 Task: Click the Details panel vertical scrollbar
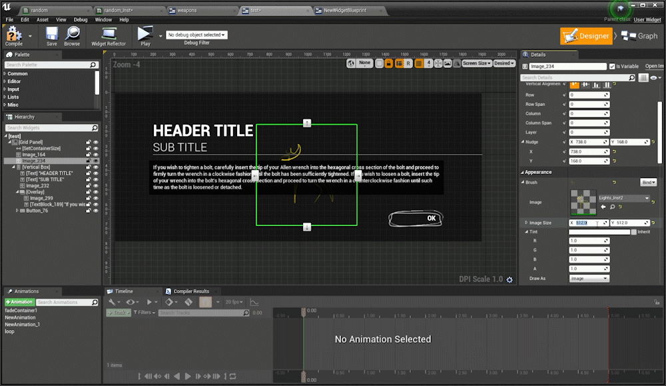pyautogui.click(x=659, y=132)
